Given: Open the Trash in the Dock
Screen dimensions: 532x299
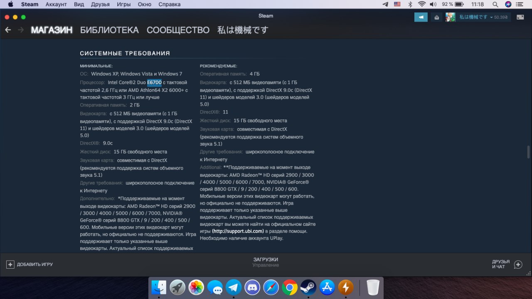Looking at the screenshot, I should (x=373, y=287).
